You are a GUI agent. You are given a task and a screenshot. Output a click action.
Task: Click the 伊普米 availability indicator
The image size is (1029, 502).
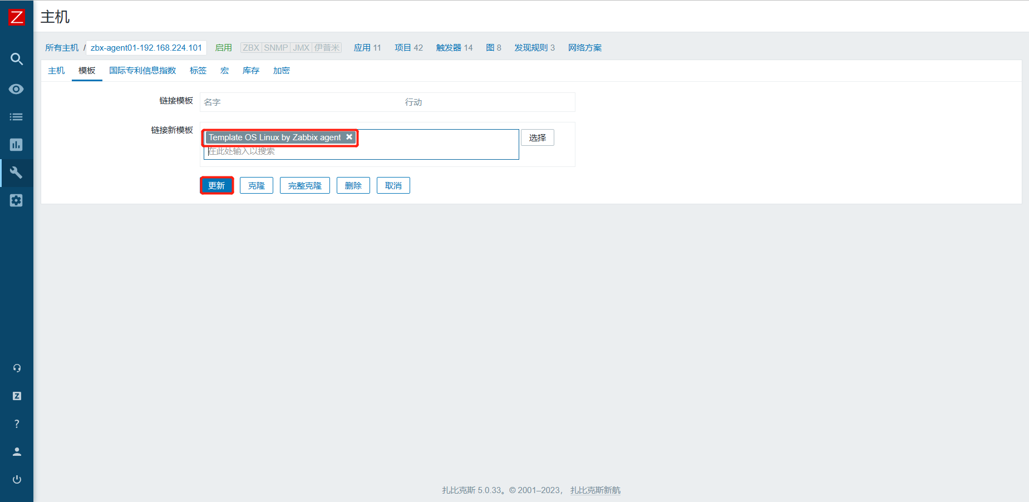point(327,48)
